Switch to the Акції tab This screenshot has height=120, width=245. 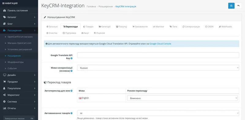point(85,33)
